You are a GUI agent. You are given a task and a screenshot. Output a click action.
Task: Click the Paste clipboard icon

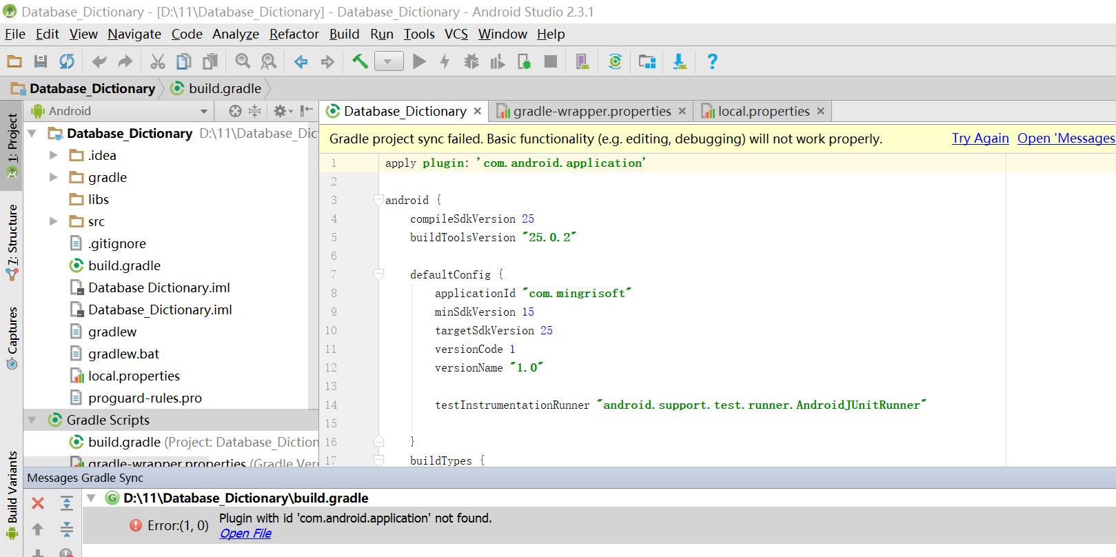pos(210,61)
